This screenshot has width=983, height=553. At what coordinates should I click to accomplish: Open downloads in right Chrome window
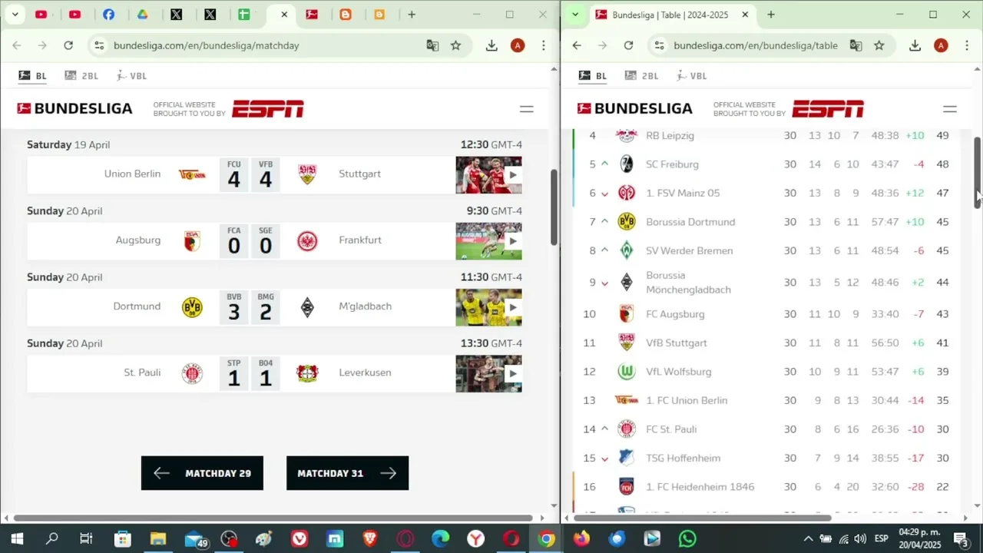[x=915, y=45]
